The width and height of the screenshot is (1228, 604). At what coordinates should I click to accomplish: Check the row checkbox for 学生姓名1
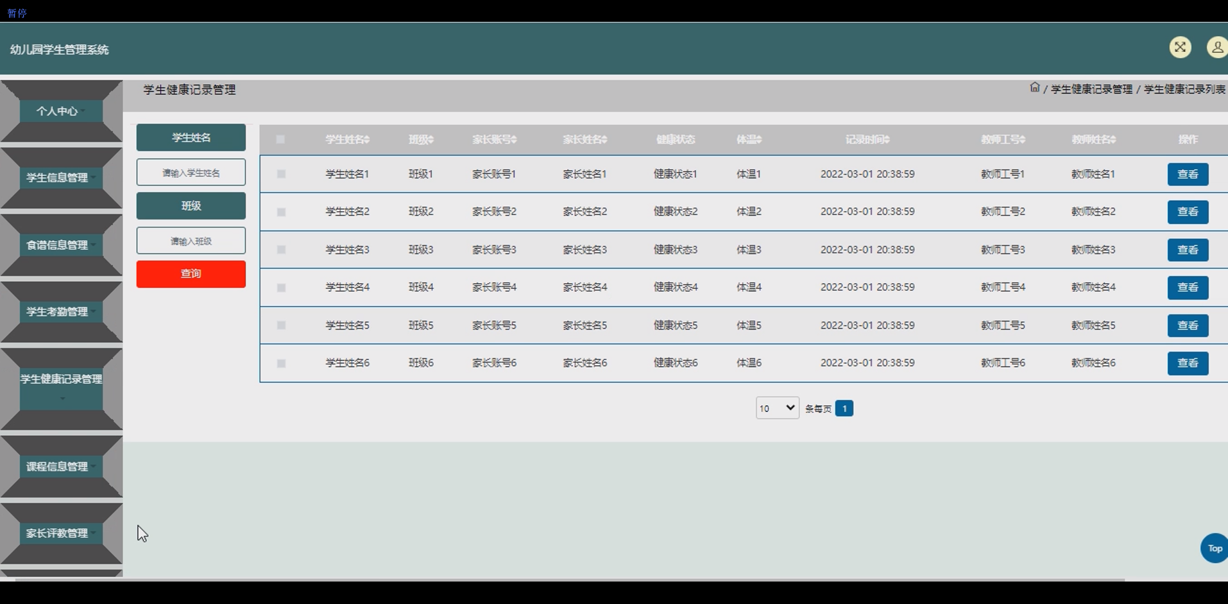click(x=281, y=174)
